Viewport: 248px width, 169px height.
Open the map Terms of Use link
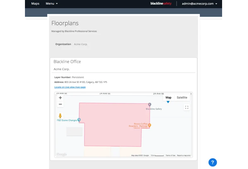click(x=170, y=155)
